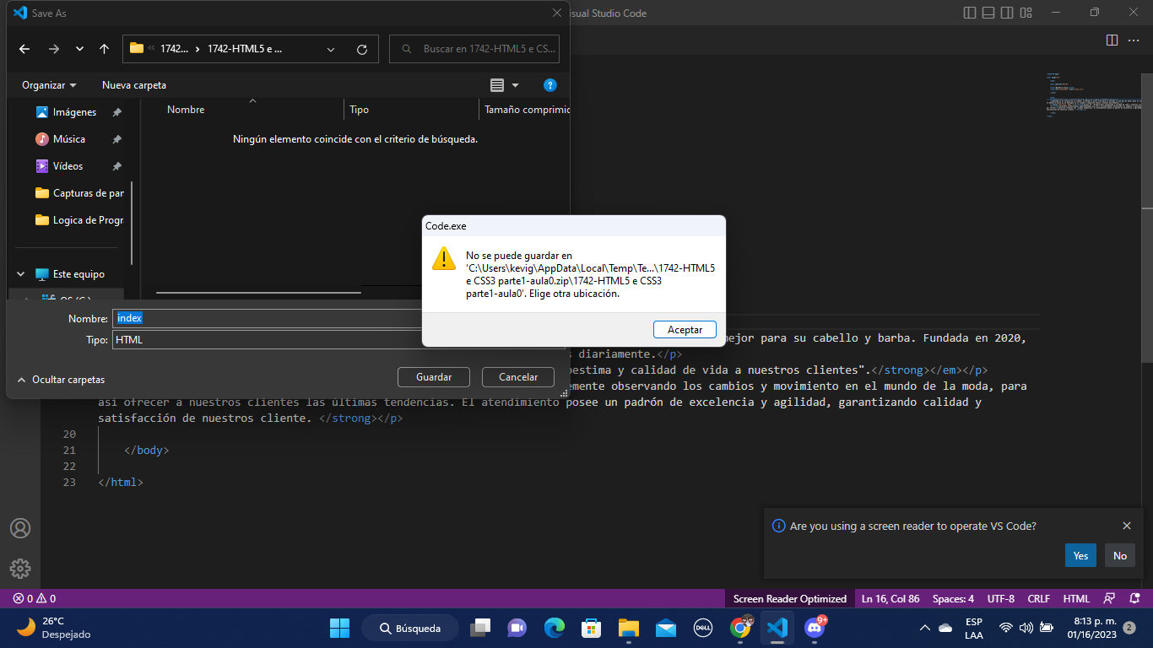The width and height of the screenshot is (1153, 648).
Task: Select Vídeos in navigation pane
Action: [68, 166]
